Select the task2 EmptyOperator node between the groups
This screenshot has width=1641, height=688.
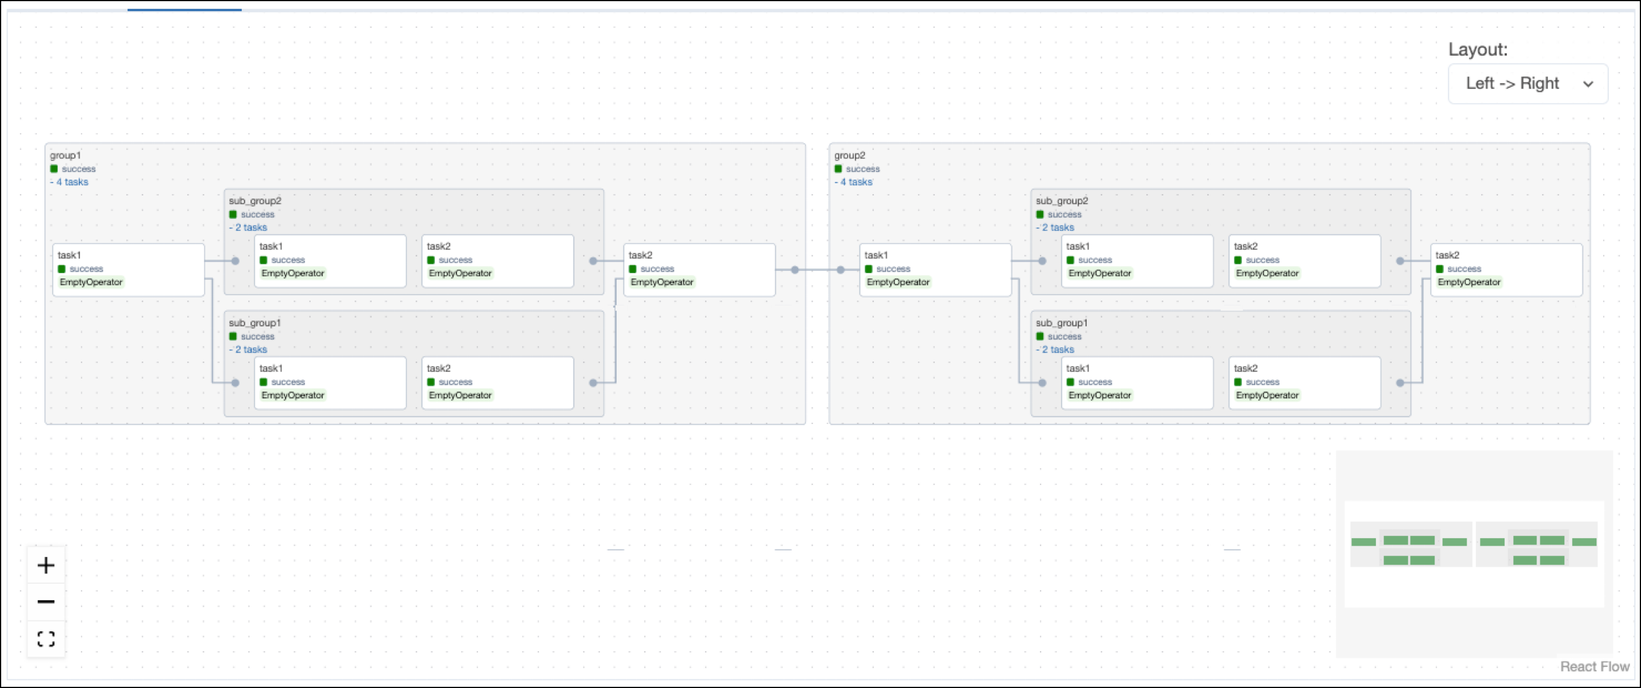tap(699, 270)
